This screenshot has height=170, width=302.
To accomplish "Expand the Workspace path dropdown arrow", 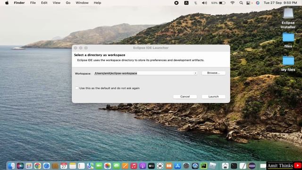I will pos(195,73).
